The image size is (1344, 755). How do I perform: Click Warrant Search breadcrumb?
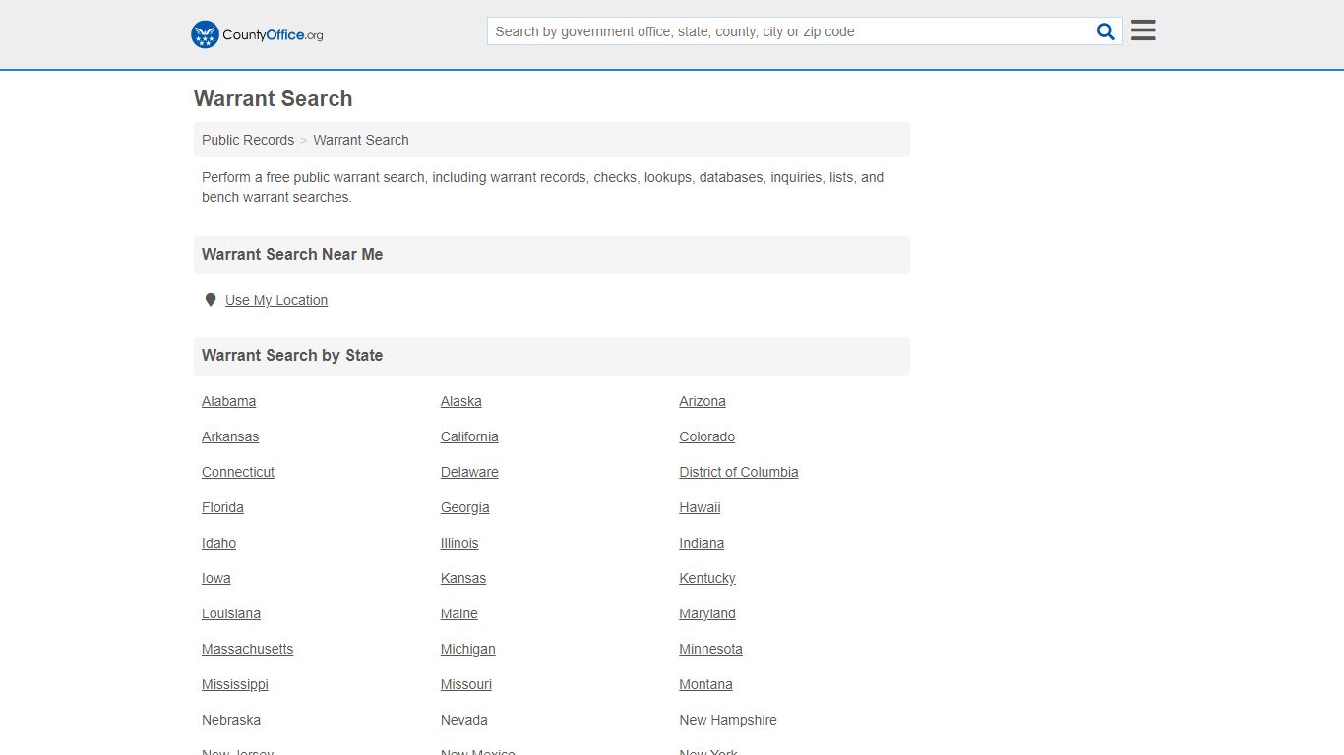click(361, 140)
